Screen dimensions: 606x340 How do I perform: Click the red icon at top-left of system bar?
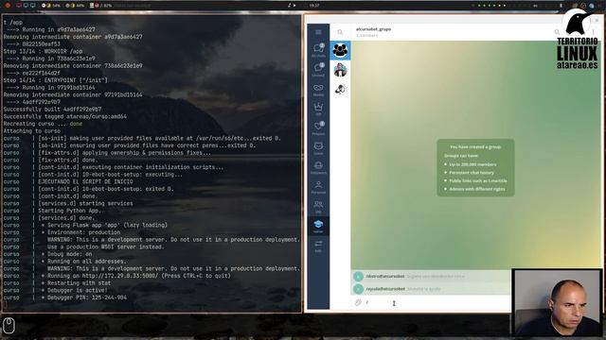[x=8, y=6]
